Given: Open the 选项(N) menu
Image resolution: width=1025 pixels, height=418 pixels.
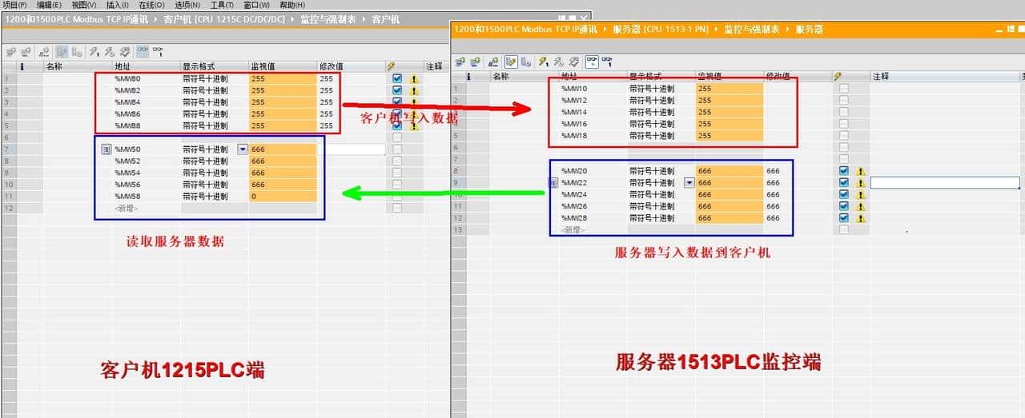Looking at the screenshot, I should [x=187, y=5].
